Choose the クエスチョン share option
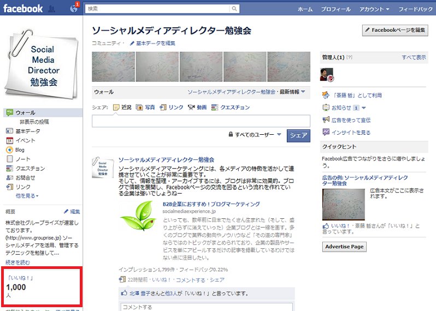 coord(231,107)
